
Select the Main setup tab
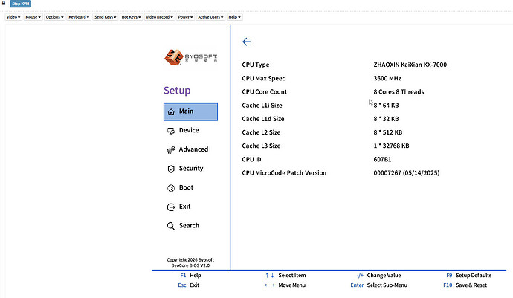coord(190,111)
